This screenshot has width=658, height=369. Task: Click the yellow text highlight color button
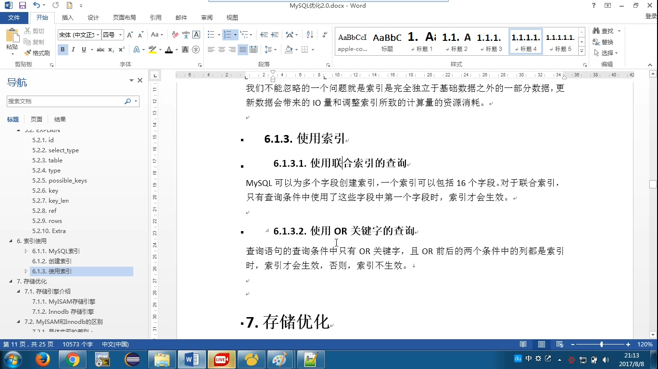click(x=152, y=49)
